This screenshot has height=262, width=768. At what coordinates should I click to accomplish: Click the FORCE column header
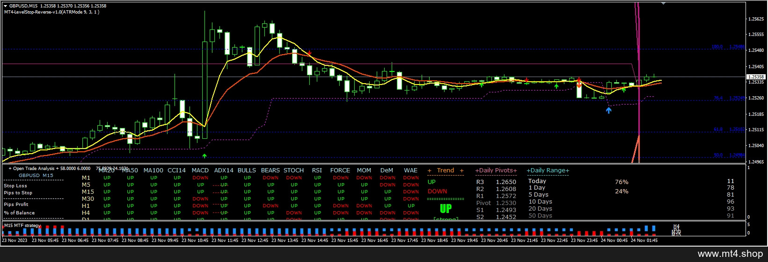point(340,170)
